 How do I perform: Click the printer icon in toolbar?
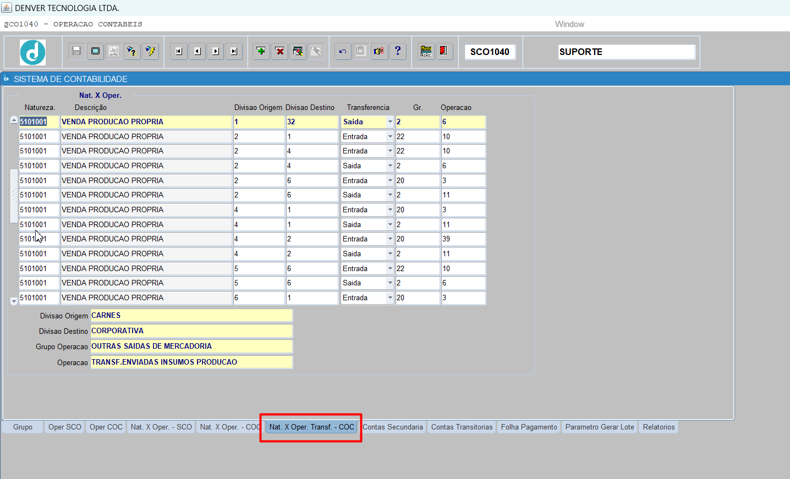(x=113, y=51)
